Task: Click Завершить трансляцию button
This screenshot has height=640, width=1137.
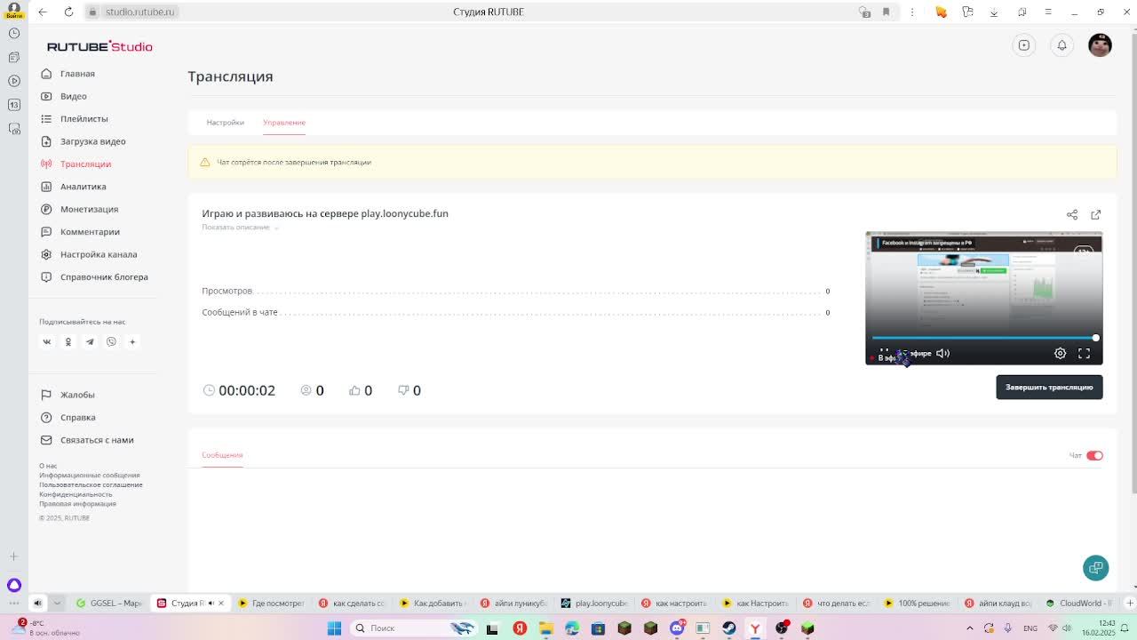Action: pos(1049,388)
